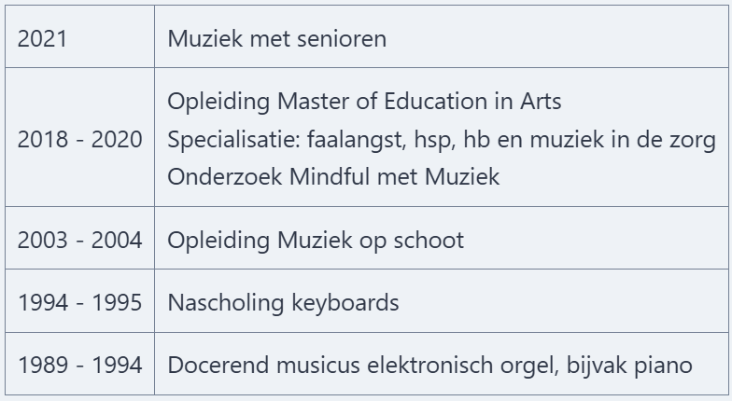Click the line starting with 'Specialisatie:'

(x=442, y=139)
